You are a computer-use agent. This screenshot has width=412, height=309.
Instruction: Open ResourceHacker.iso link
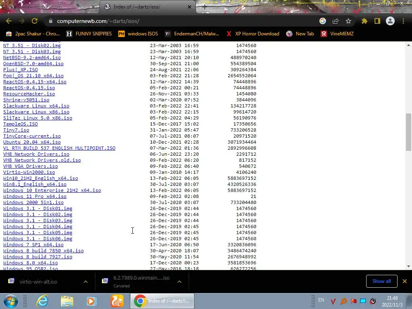tap(29, 94)
